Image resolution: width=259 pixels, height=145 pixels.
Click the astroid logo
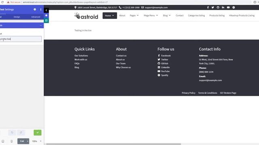coord(86,16)
